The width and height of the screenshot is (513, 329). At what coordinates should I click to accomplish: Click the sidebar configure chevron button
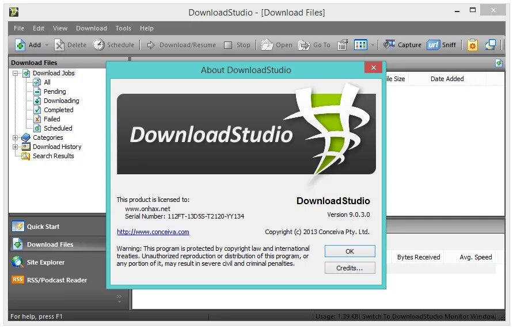(119, 299)
